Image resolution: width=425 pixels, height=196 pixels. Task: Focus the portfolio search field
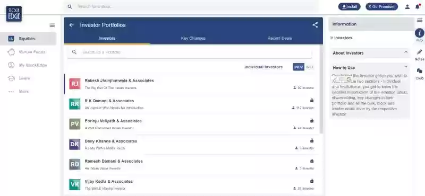190,52
